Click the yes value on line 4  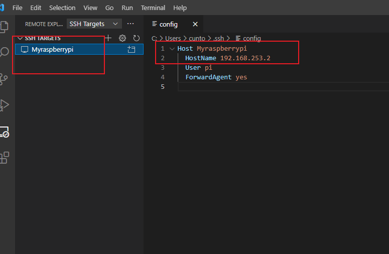(x=241, y=77)
